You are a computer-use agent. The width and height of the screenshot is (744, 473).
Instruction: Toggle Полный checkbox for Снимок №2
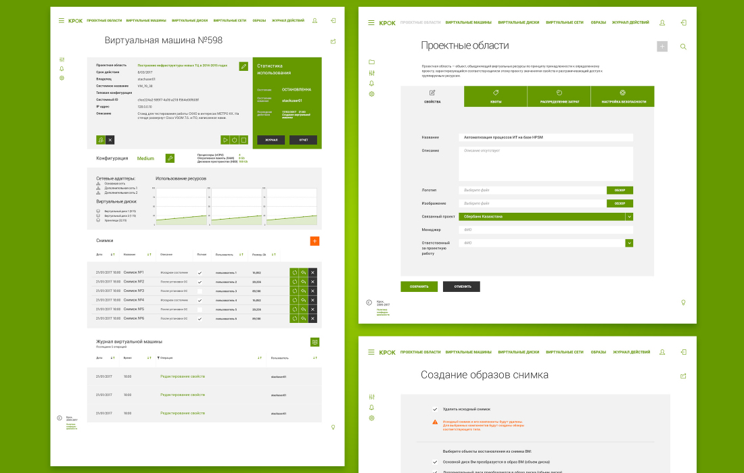(x=200, y=282)
